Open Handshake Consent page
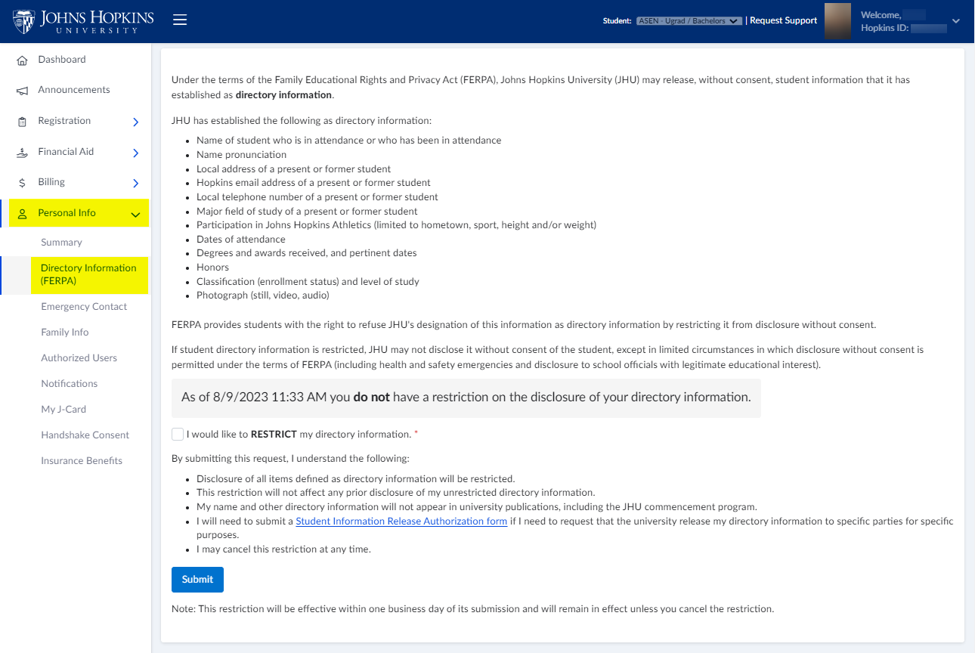The image size is (975, 653). [85, 435]
